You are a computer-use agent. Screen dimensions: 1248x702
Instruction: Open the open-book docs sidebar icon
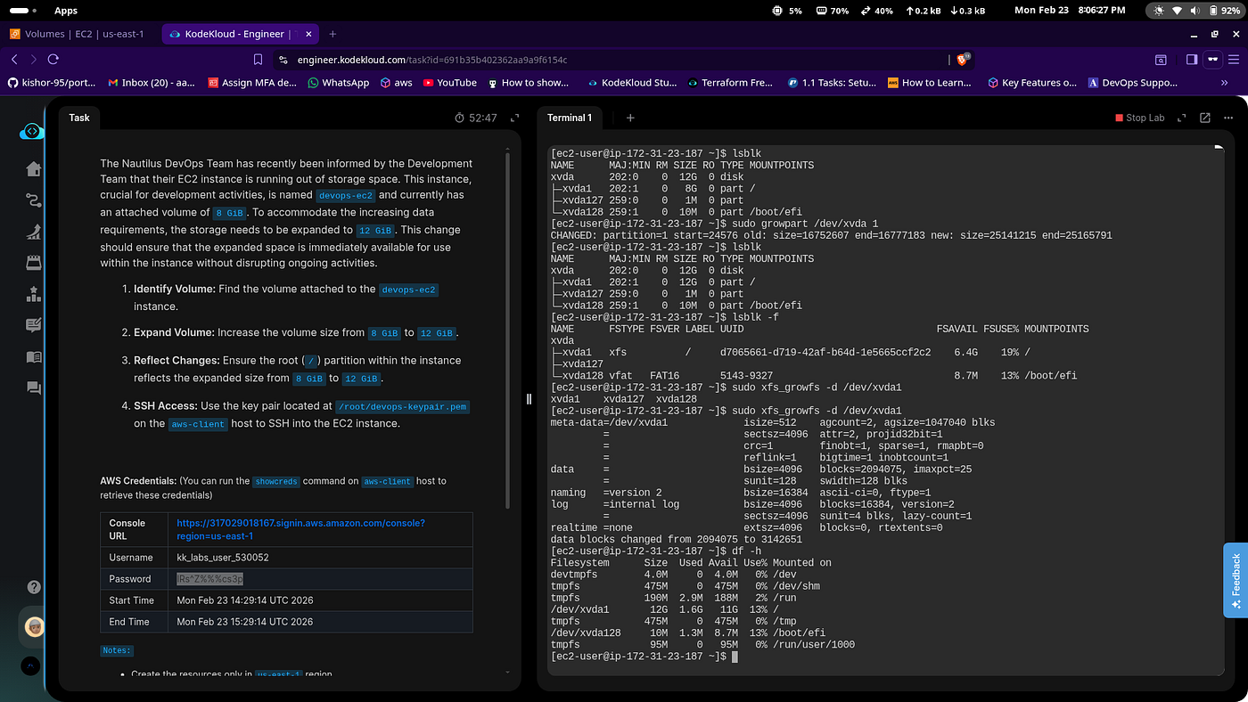coord(34,356)
